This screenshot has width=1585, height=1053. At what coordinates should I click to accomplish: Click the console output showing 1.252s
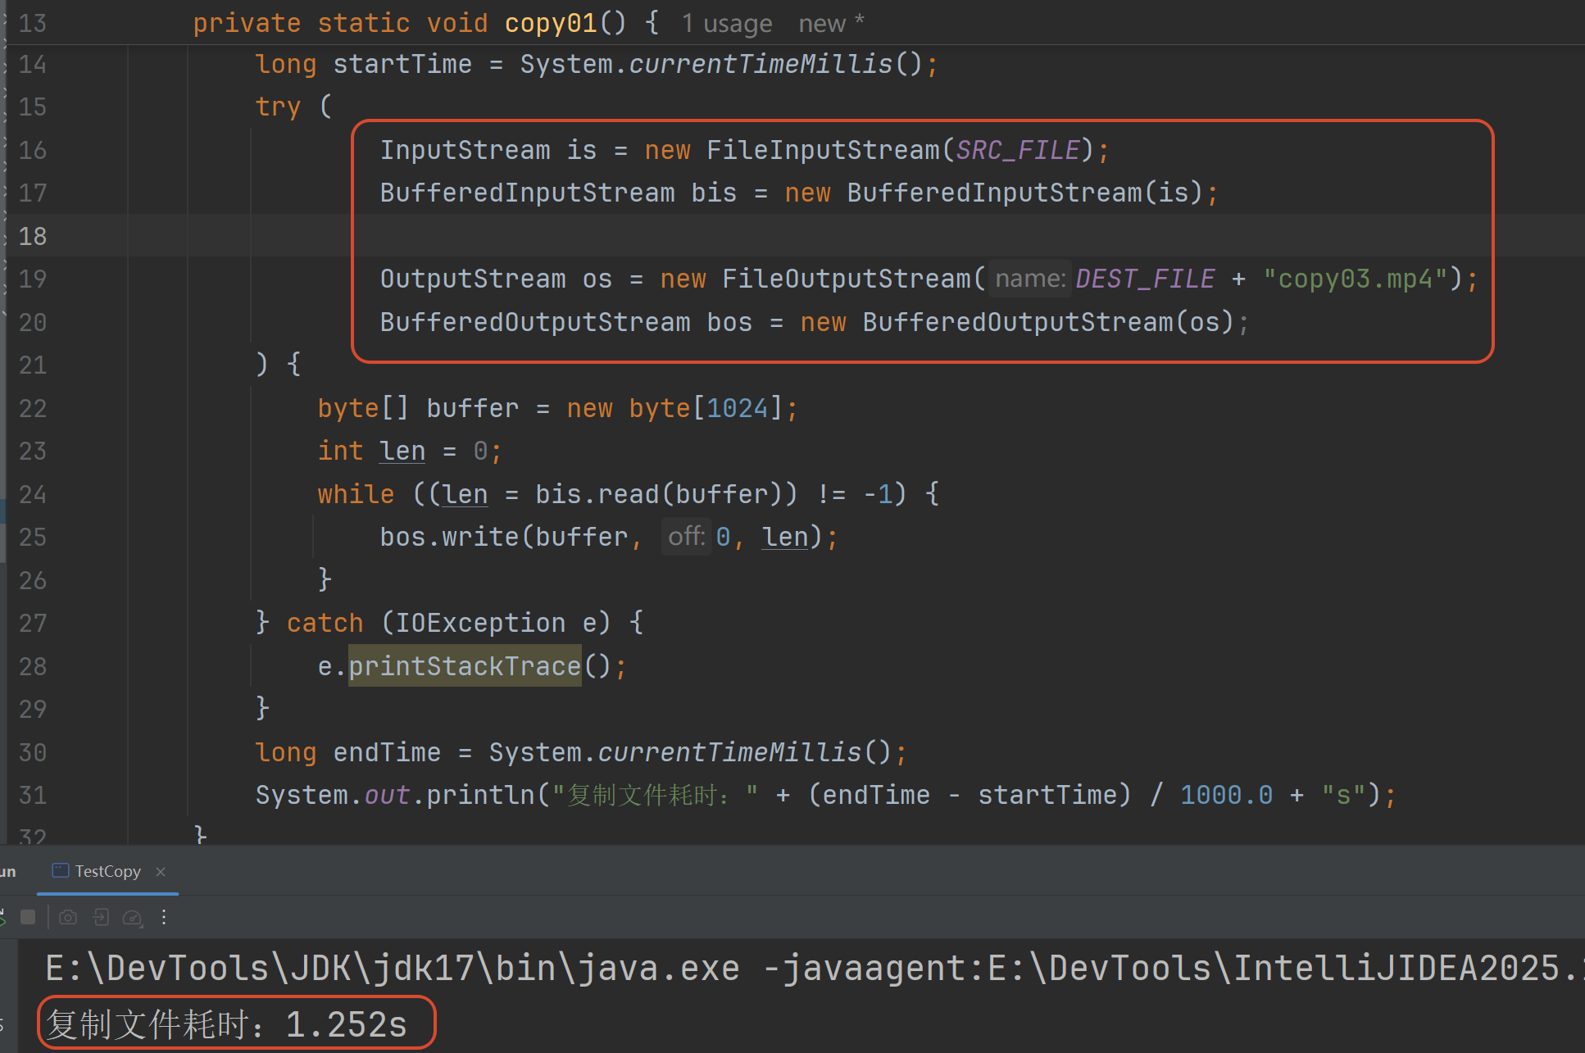(227, 1023)
